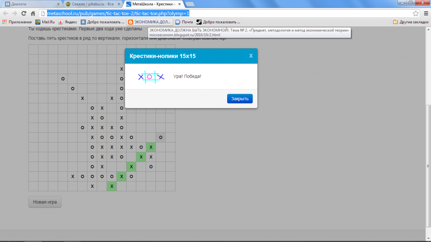
Task: Click the text Ты ходишь крестиками
Action: tap(53, 29)
